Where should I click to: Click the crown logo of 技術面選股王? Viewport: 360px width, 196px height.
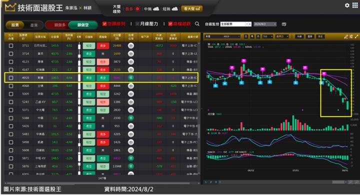[x=10, y=7]
